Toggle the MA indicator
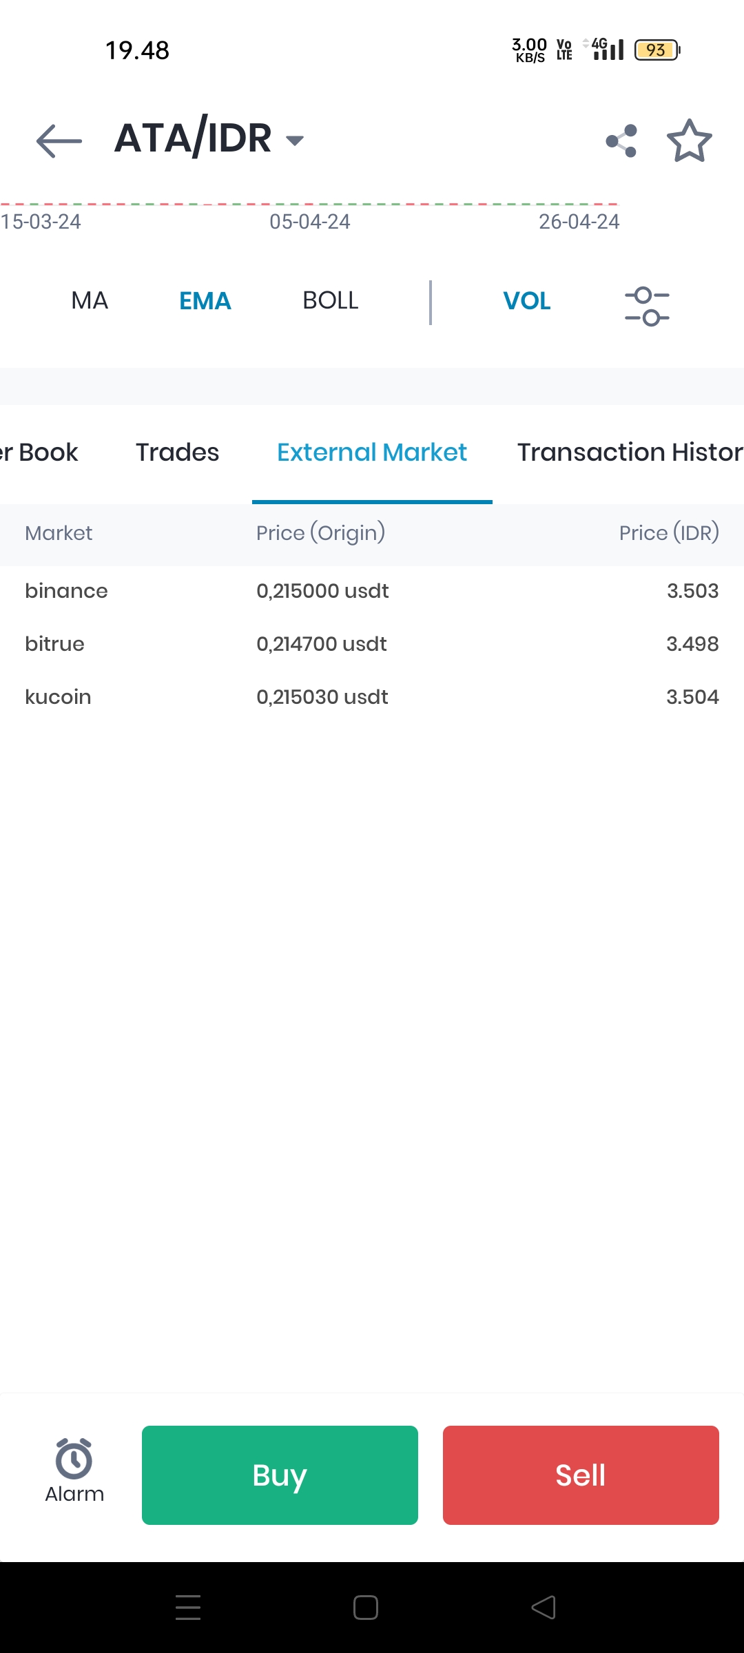744x1653 pixels. point(90,301)
